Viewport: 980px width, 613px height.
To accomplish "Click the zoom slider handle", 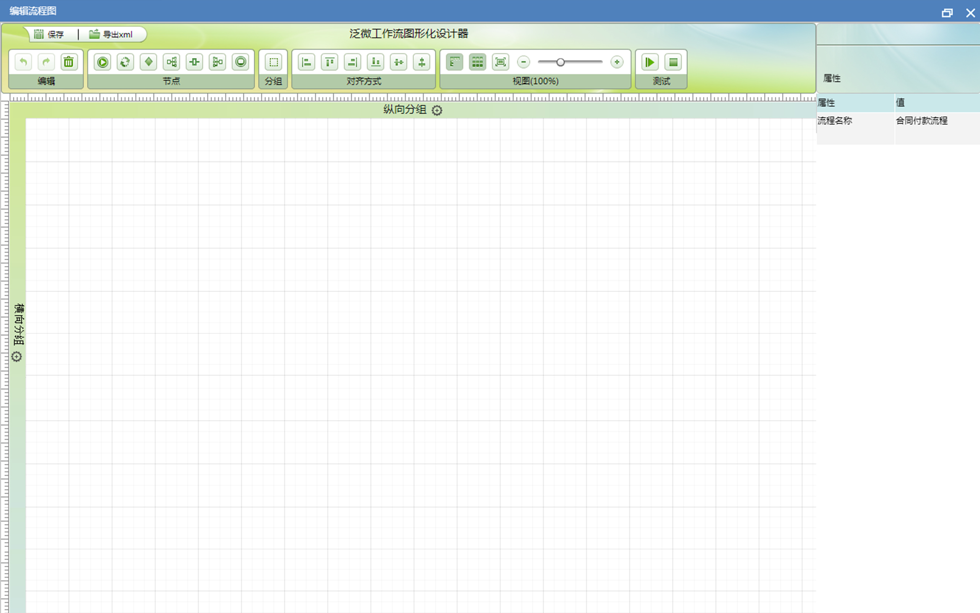I will (x=560, y=62).
